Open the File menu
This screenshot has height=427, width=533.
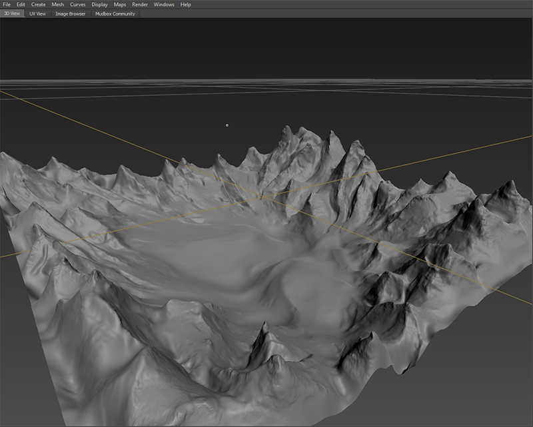pyautogui.click(x=7, y=5)
